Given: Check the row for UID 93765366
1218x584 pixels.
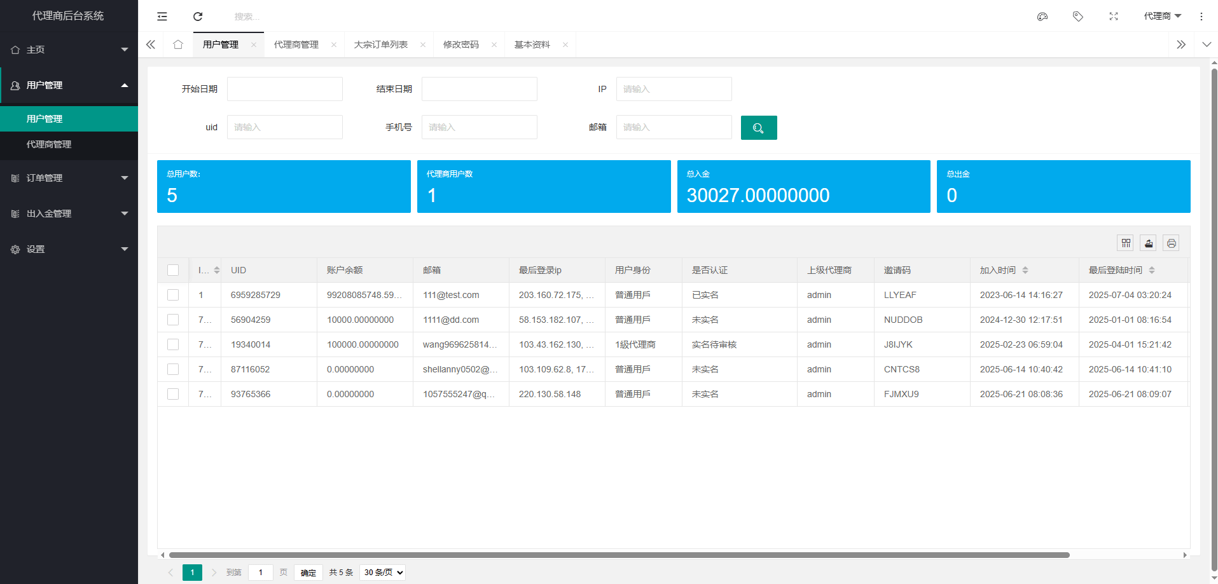Looking at the screenshot, I should coord(173,394).
